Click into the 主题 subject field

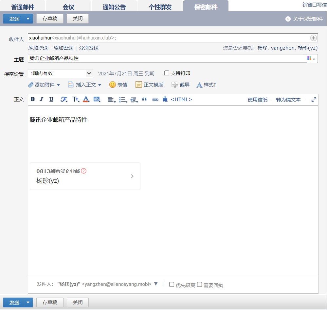[173, 58]
